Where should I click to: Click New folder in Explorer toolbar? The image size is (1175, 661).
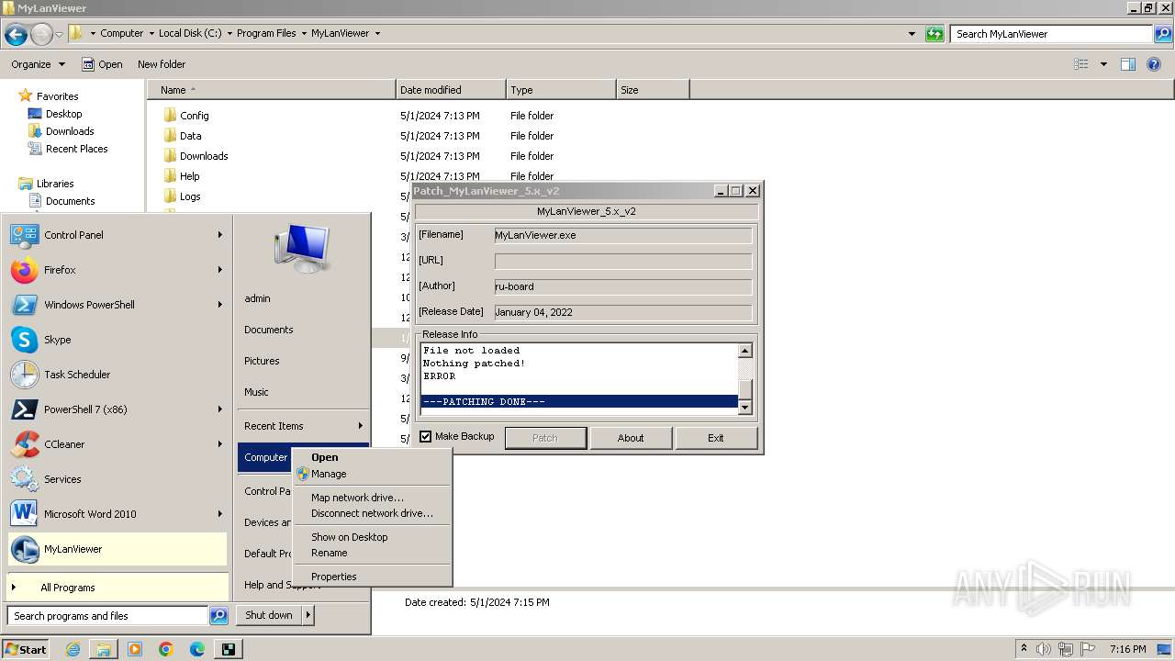(x=162, y=64)
